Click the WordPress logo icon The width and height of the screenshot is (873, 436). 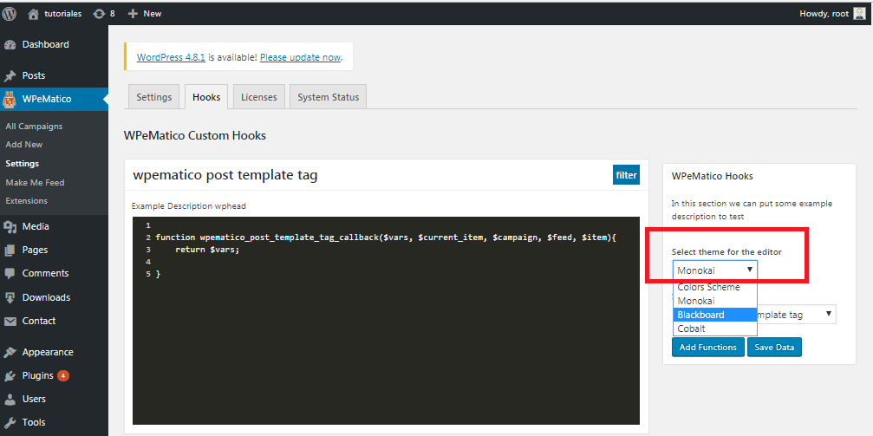[9, 13]
